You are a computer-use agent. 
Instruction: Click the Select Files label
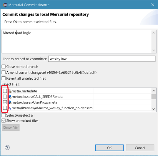pyautogui.click(x=11, y=84)
